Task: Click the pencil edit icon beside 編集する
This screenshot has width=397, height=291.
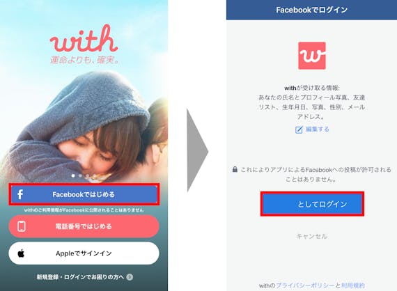Action: coord(299,129)
